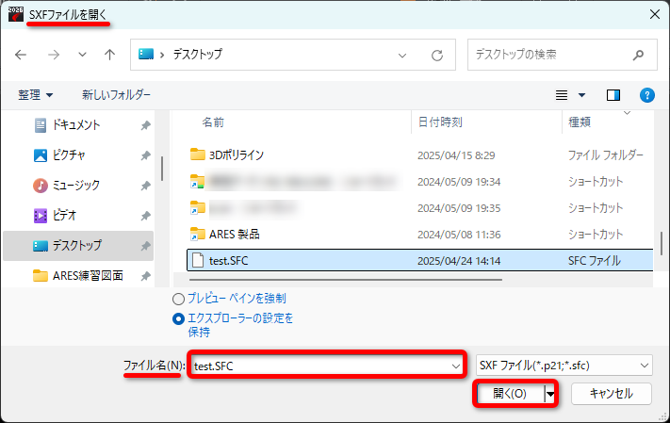
Task: Toggle the preview pane icon
Action: 613,95
